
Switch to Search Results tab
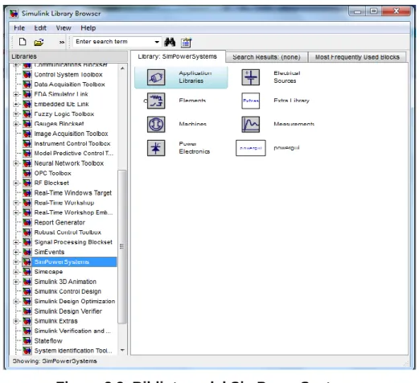click(x=266, y=57)
